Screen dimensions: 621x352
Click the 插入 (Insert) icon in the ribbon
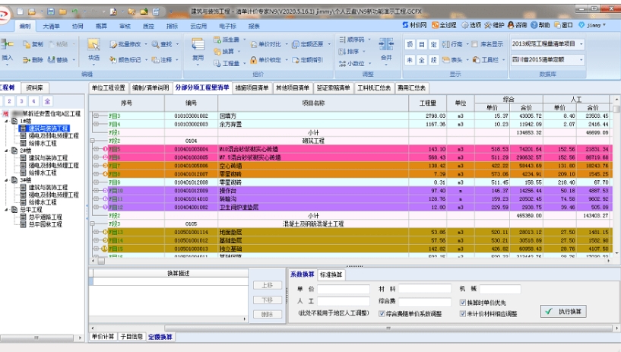click(x=7, y=43)
